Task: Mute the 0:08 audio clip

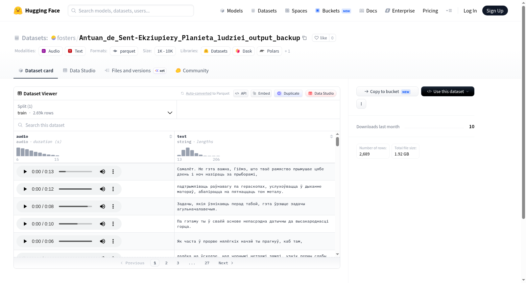Action: [103, 206]
